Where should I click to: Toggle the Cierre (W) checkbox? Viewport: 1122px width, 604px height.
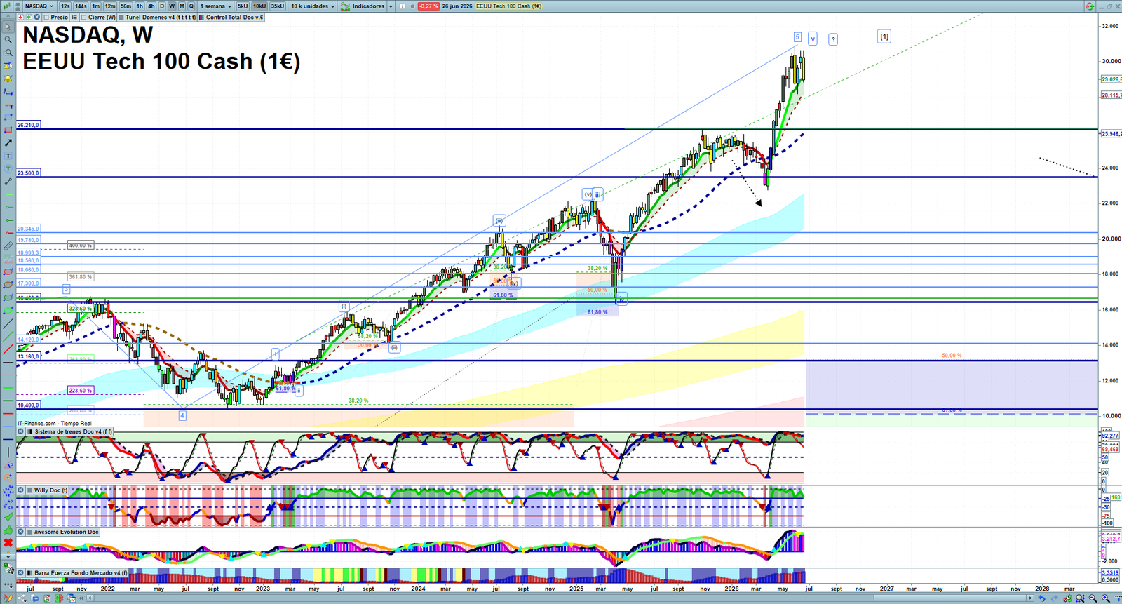[x=84, y=17]
